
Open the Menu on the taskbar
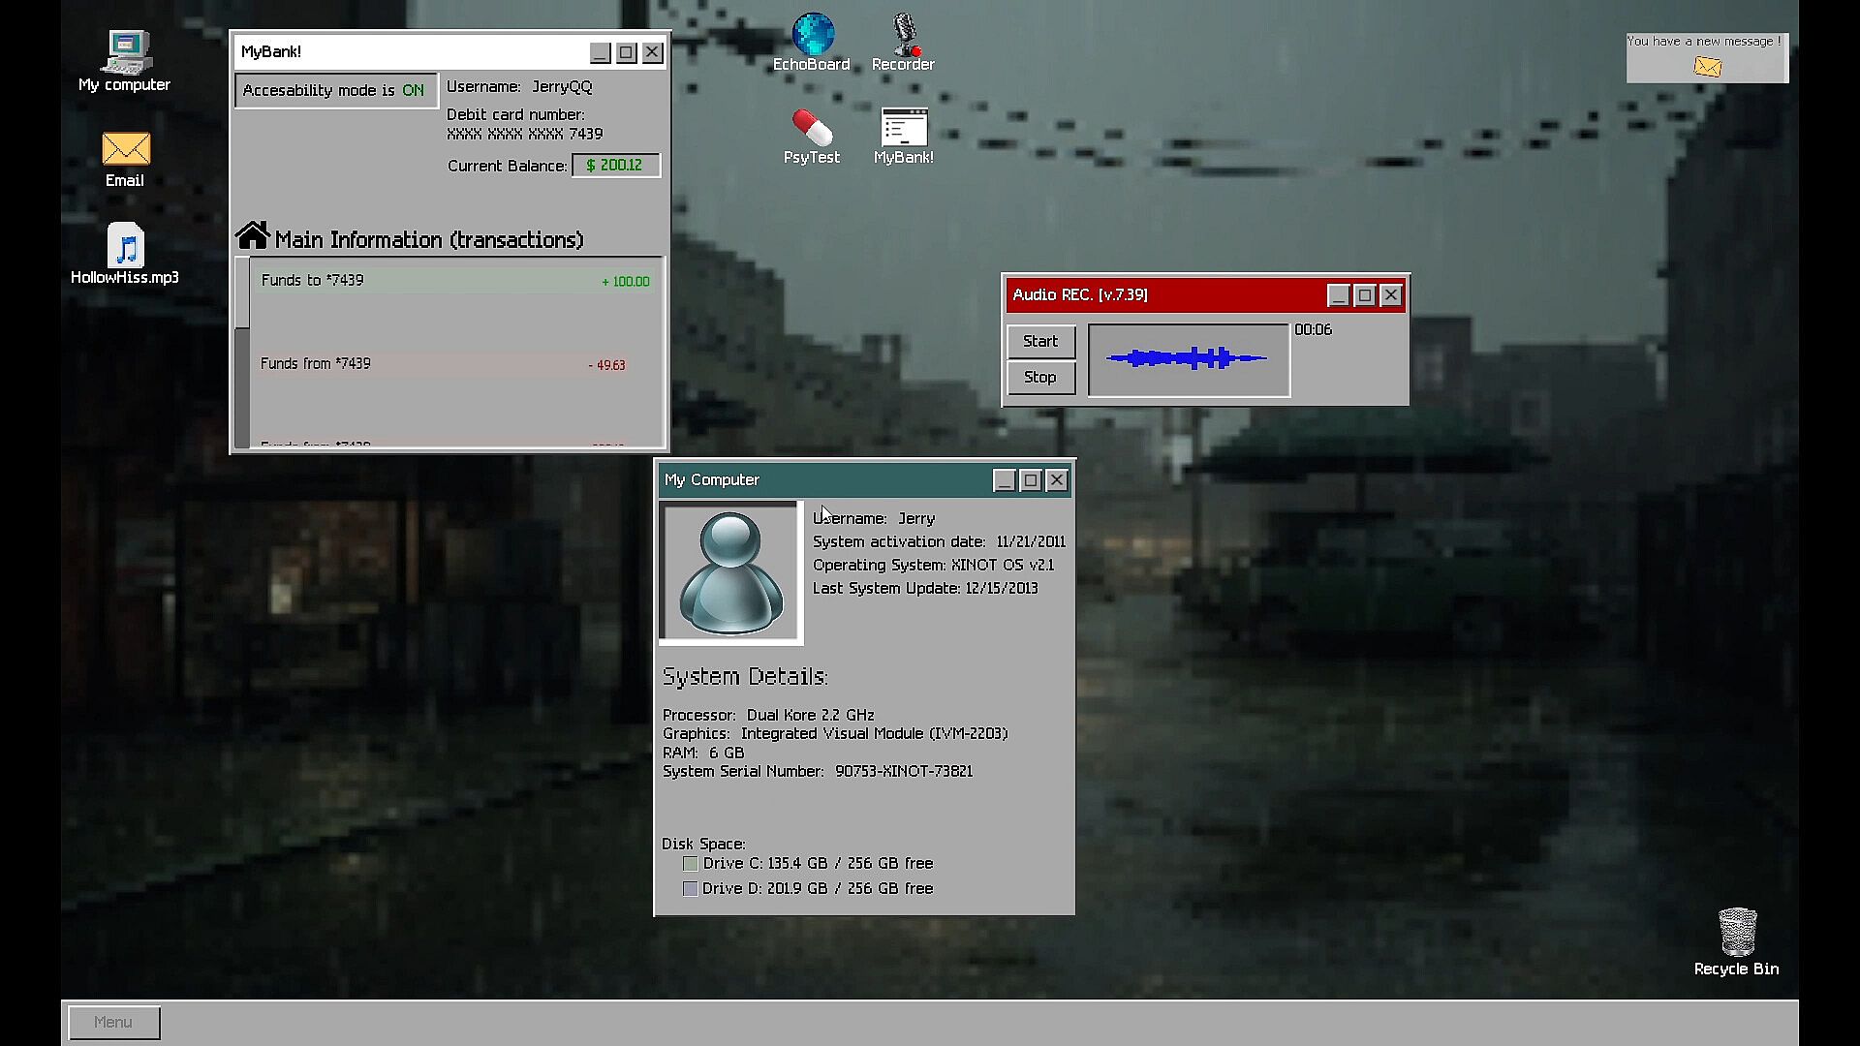(114, 1022)
